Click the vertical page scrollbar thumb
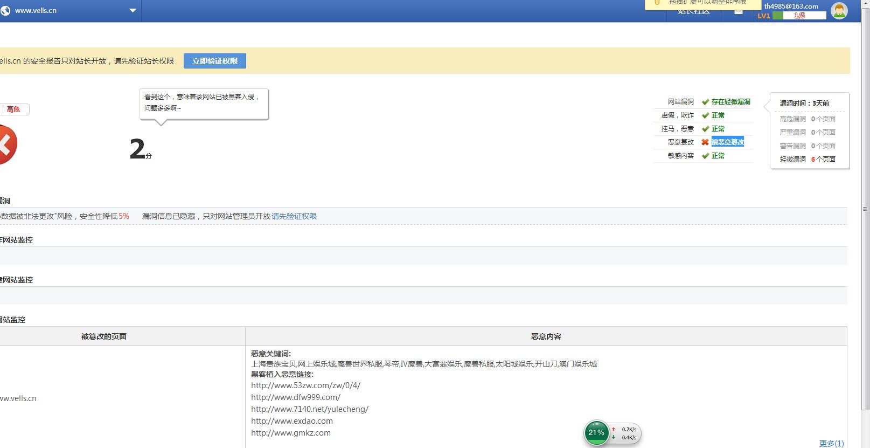 865,209
